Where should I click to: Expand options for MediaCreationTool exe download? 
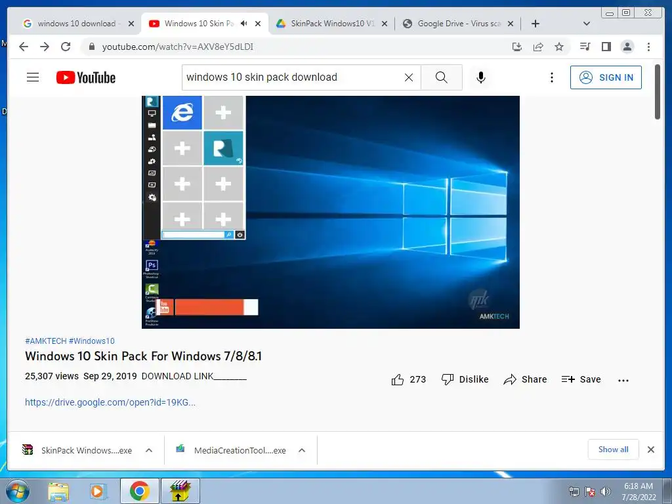[302, 450]
